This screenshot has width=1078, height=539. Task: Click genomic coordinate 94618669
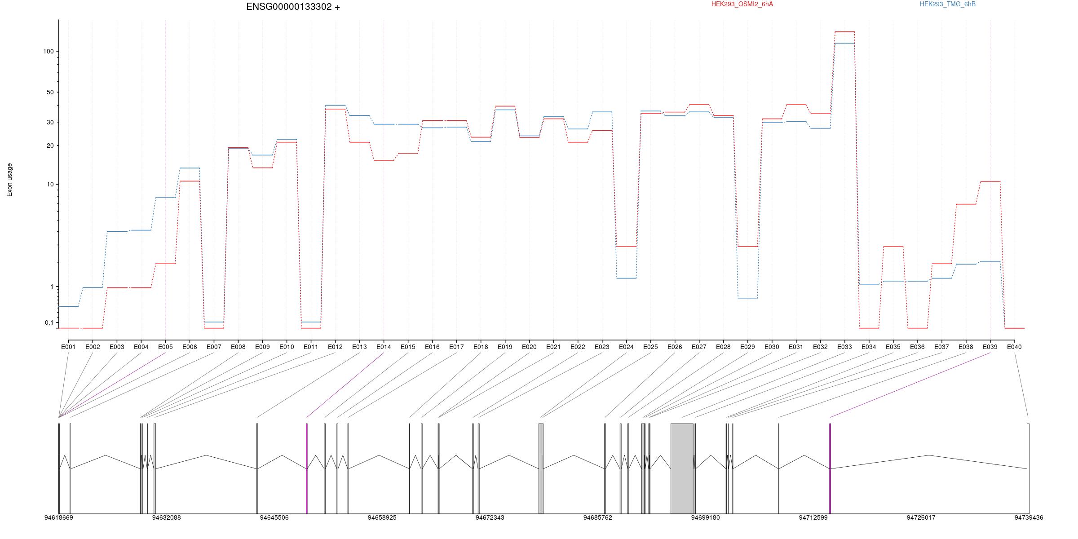tap(58, 517)
